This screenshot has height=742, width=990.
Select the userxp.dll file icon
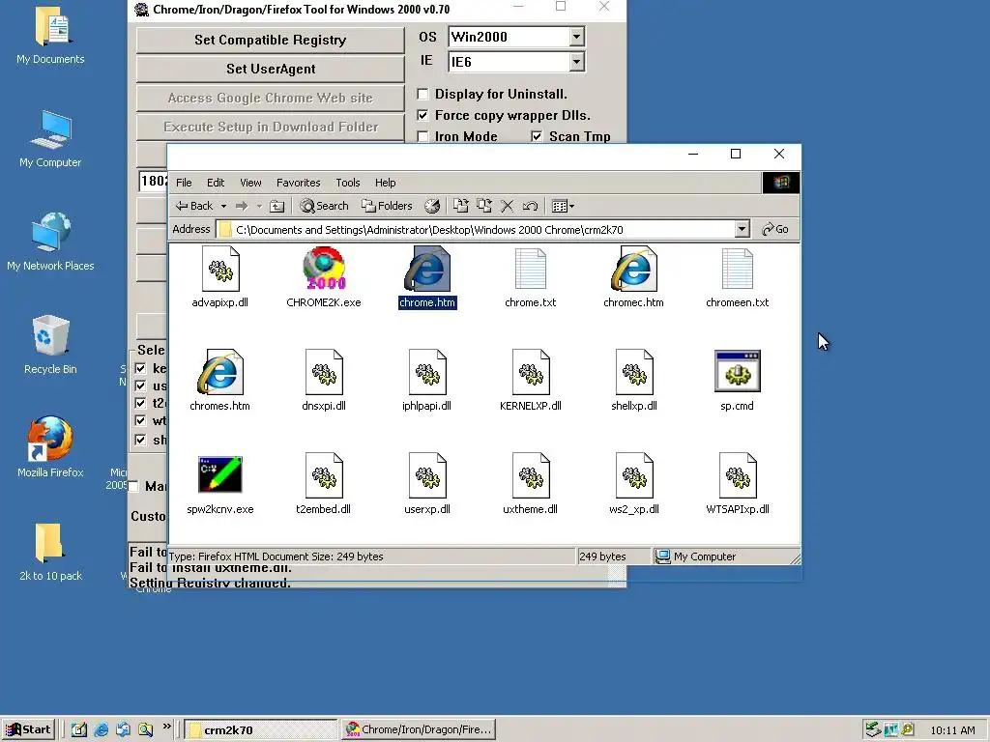[x=427, y=475]
